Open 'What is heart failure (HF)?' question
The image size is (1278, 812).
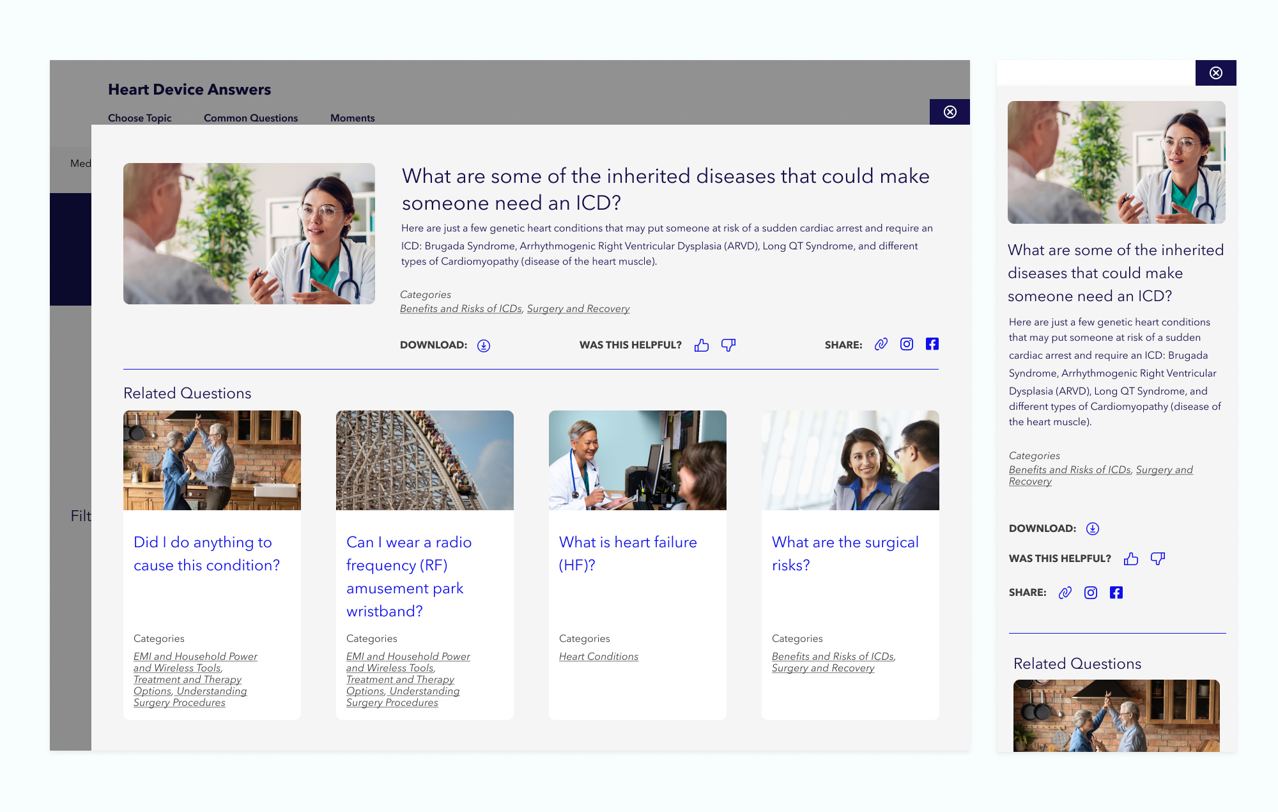click(x=627, y=553)
